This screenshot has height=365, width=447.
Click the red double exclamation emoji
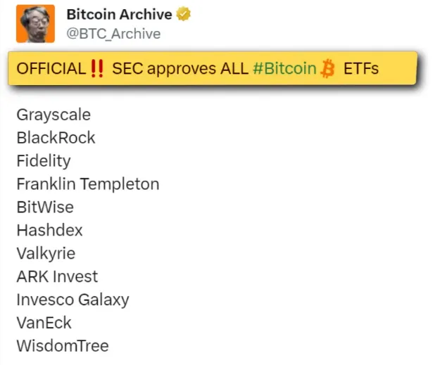[x=98, y=68]
